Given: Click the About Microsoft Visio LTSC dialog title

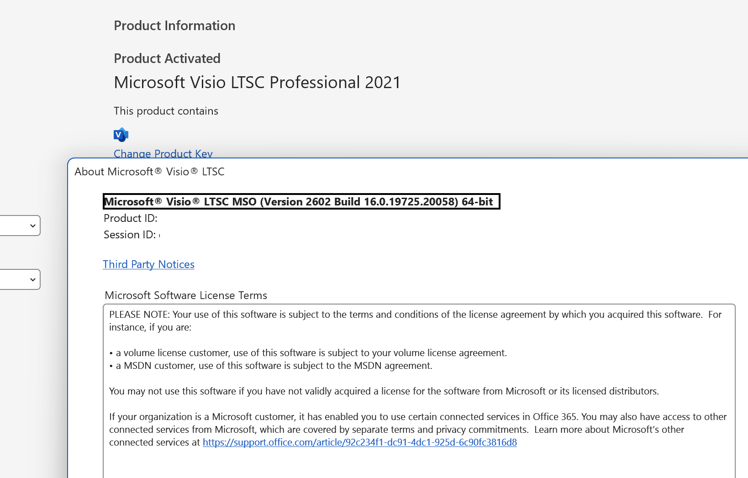Looking at the screenshot, I should point(149,172).
